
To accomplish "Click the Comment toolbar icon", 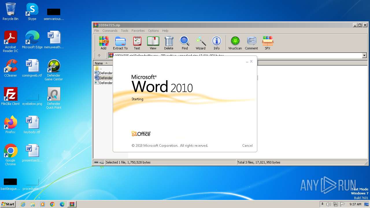I will point(251,43).
